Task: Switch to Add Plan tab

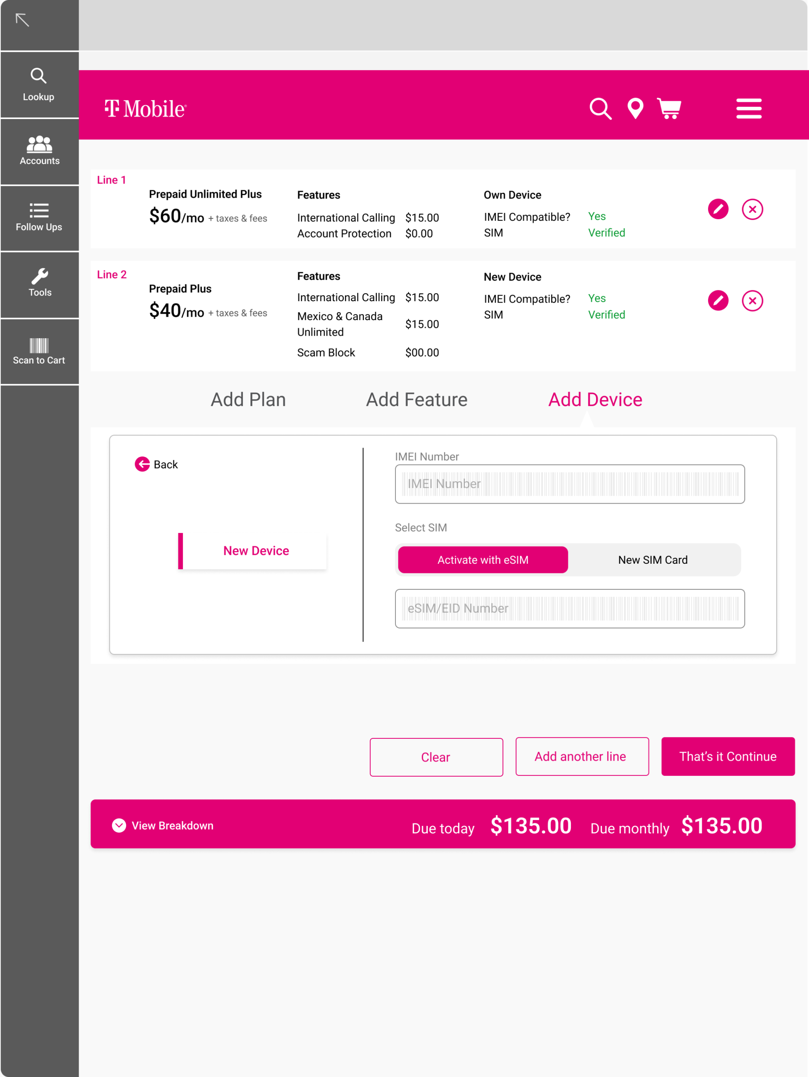Action: (x=248, y=399)
